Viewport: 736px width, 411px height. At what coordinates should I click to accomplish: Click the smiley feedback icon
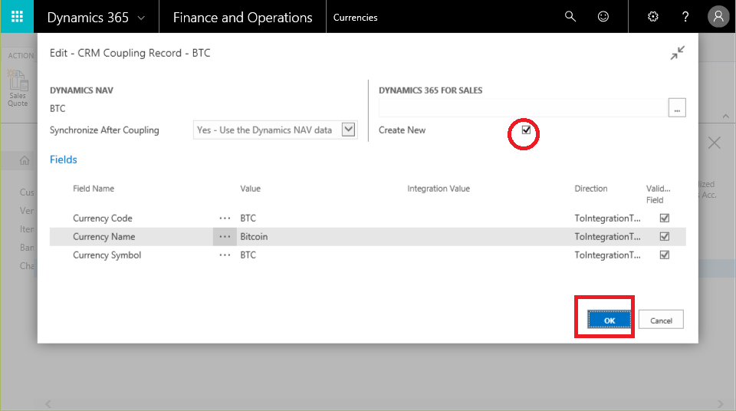(x=603, y=17)
